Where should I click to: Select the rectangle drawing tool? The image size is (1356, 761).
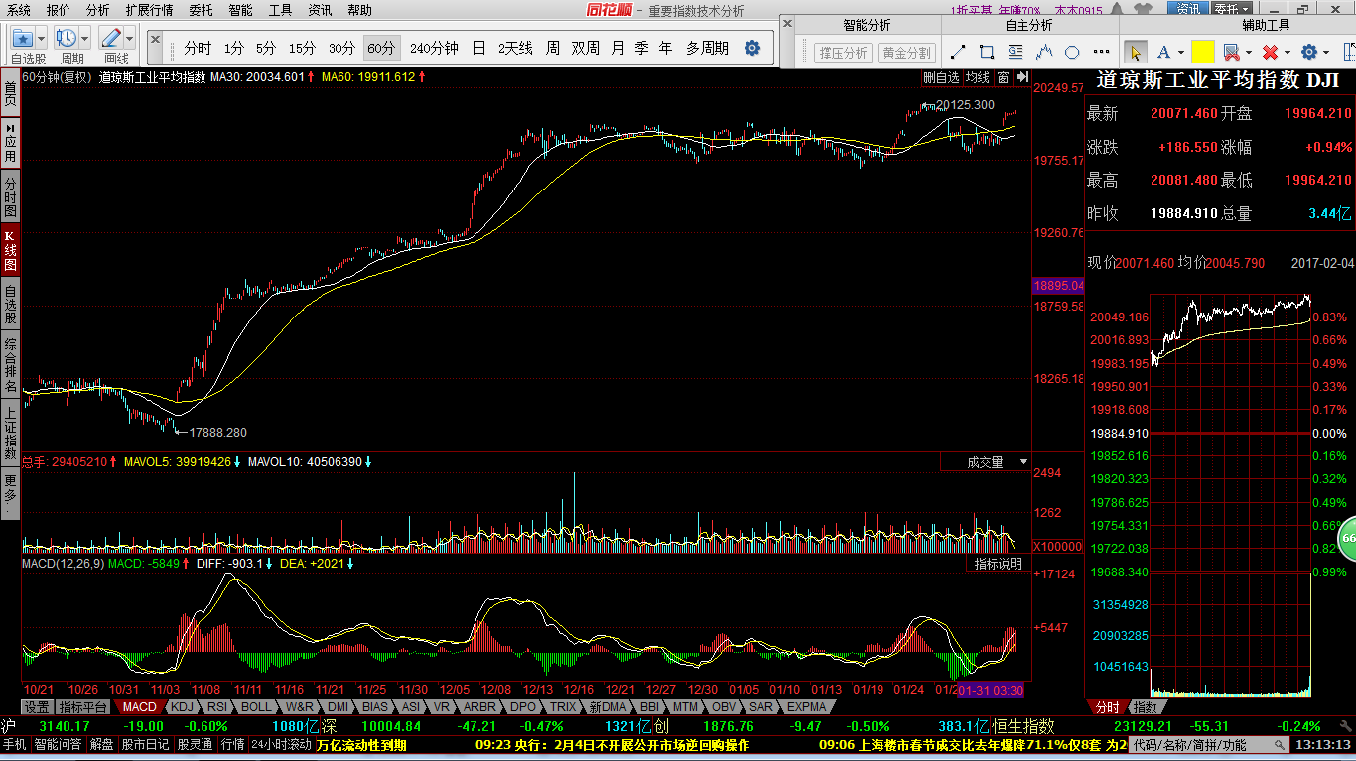coord(987,52)
